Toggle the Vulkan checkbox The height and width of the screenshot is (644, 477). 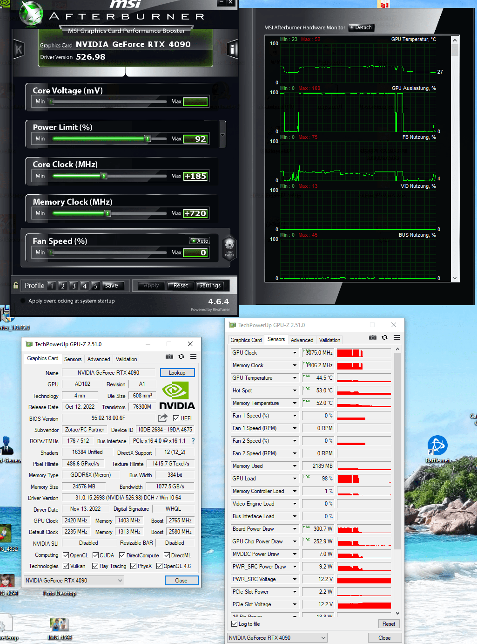(66, 566)
